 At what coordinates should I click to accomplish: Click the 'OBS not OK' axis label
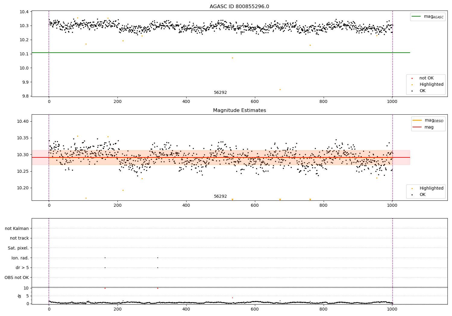click(17, 277)
